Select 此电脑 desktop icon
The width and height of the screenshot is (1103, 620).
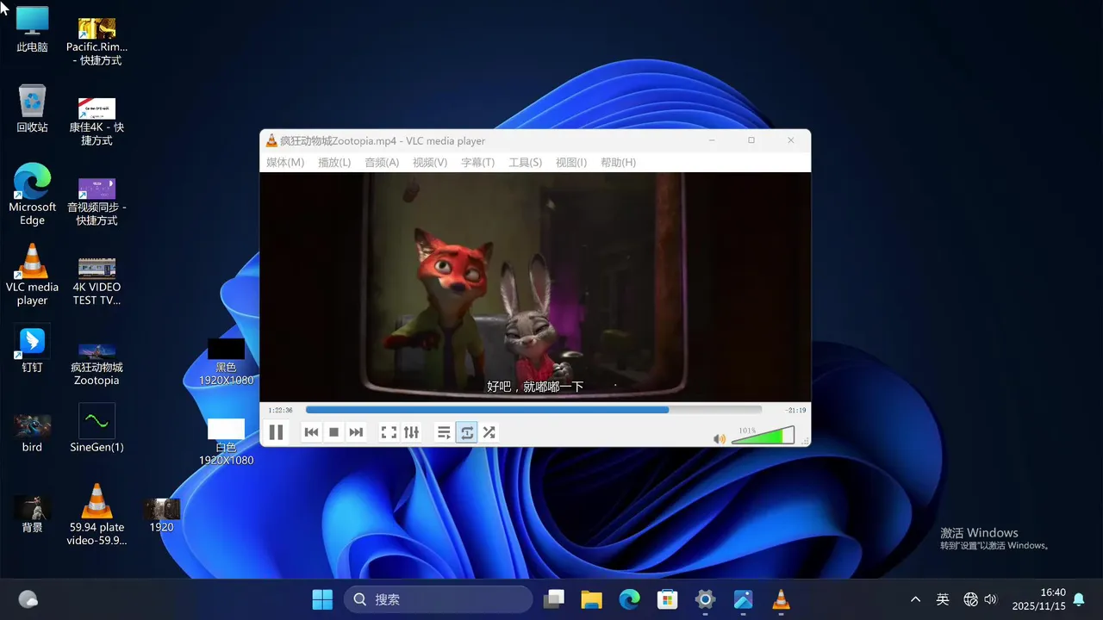tap(32, 29)
